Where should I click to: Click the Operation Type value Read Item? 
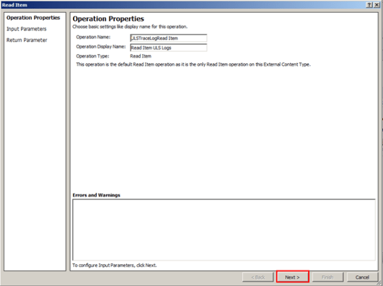pyautogui.click(x=141, y=56)
